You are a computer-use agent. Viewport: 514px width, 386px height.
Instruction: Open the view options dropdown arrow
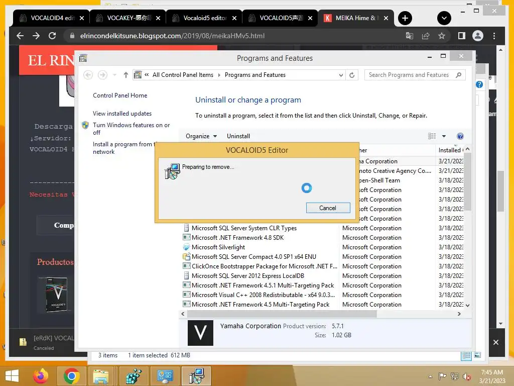[x=444, y=136]
